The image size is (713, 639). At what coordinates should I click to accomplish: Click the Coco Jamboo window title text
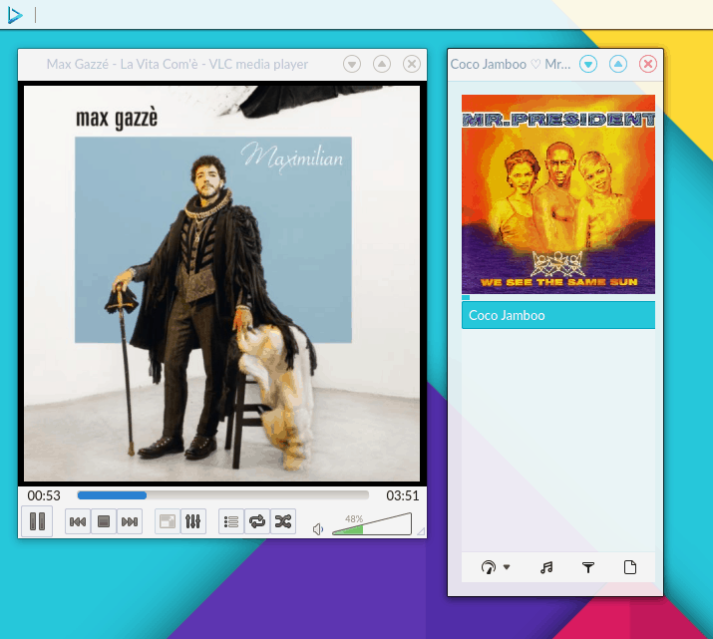click(x=511, y=64)
